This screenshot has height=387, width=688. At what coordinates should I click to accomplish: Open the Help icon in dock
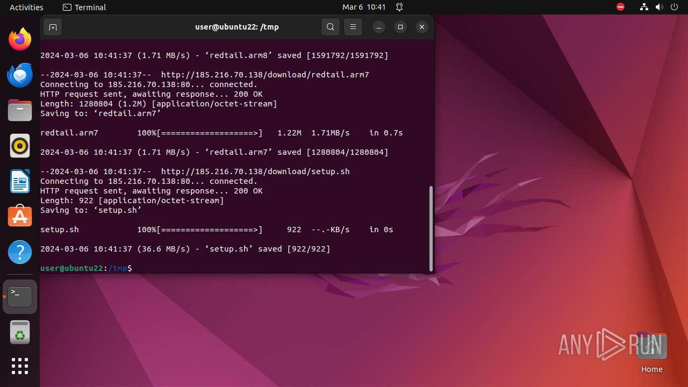pos(20,252)
